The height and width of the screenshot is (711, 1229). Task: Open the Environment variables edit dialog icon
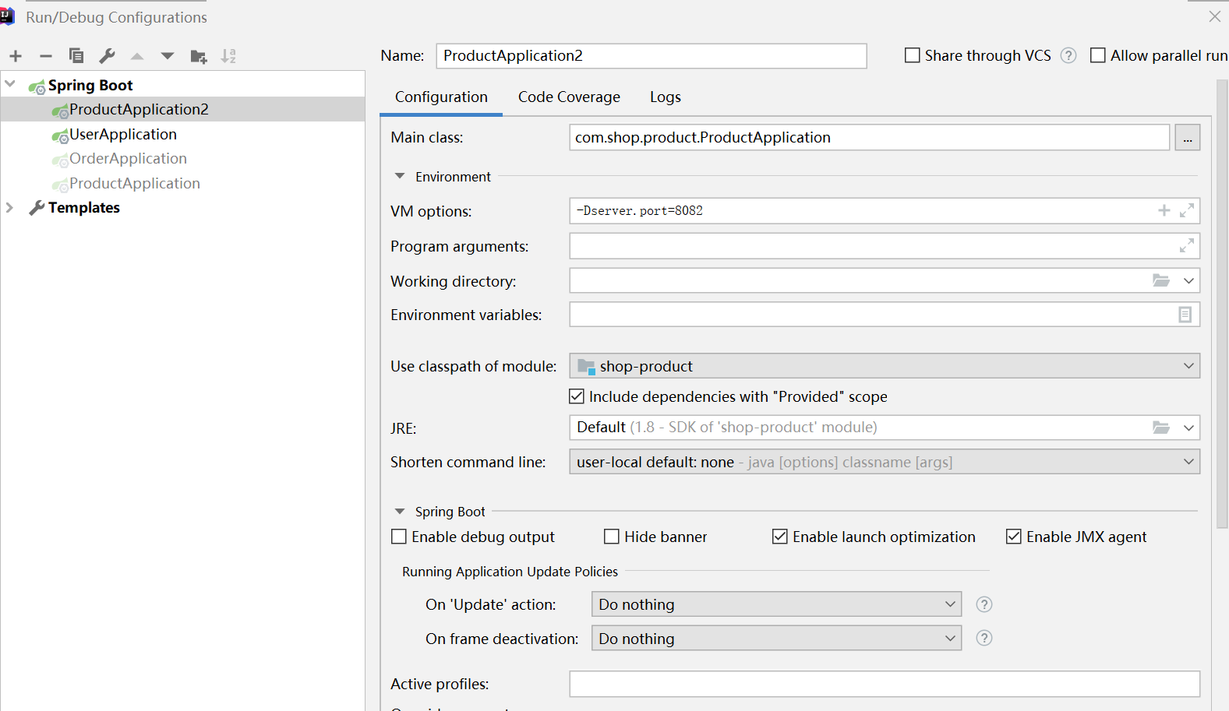point(1185,315)
